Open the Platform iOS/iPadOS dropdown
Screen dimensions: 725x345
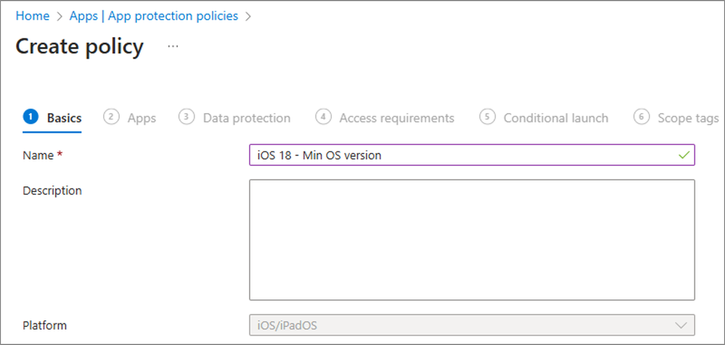click(472, 325)
